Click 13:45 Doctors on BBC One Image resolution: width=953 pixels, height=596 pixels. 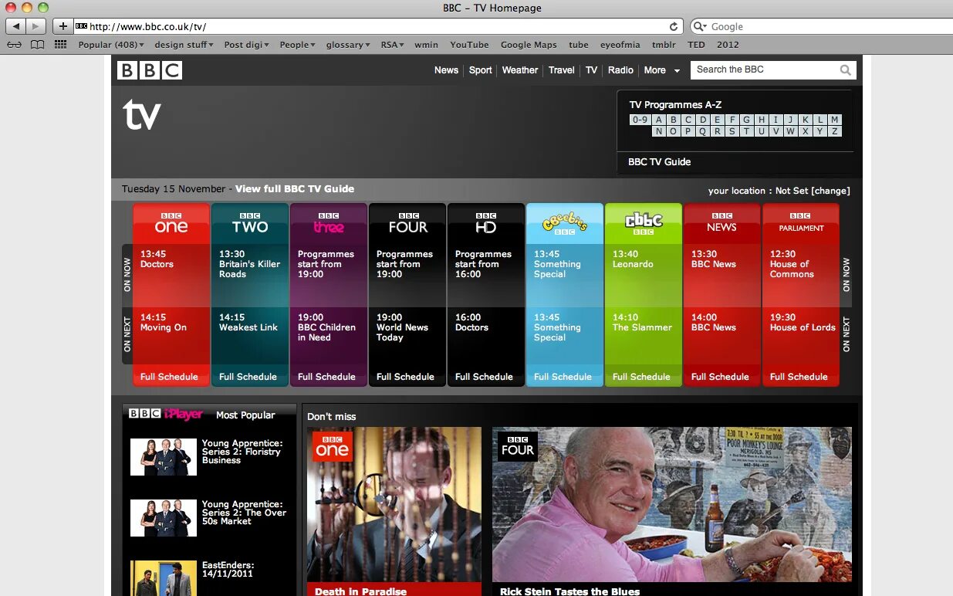tap(157, 259)
